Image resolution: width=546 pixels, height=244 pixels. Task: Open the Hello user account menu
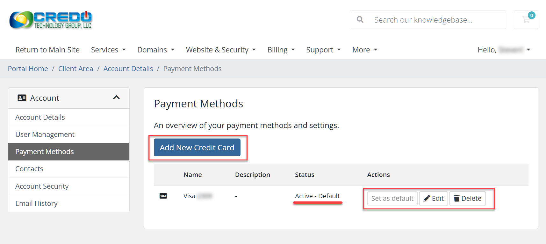pos(504,50)
